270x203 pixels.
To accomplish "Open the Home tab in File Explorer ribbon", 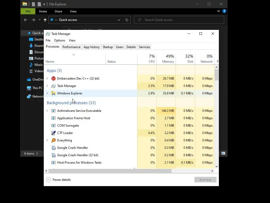I will pyautogui.click(x=43, y=11).
